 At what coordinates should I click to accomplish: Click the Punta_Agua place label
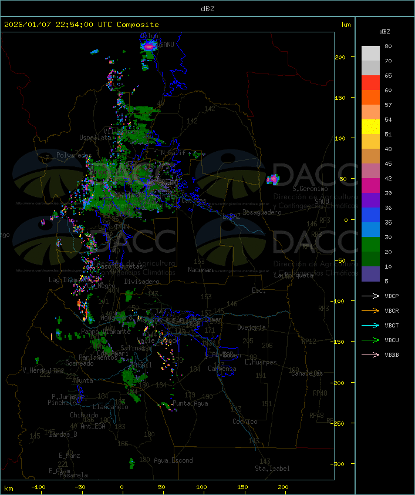190,403
